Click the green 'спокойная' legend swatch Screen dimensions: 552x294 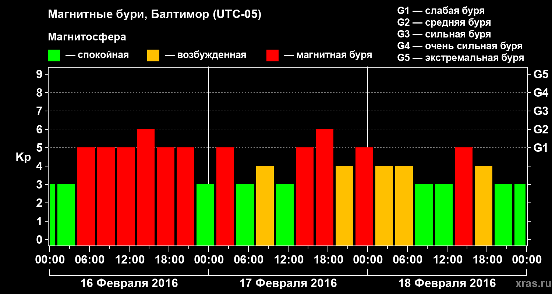pyautogui.click(x=54, y=55)
